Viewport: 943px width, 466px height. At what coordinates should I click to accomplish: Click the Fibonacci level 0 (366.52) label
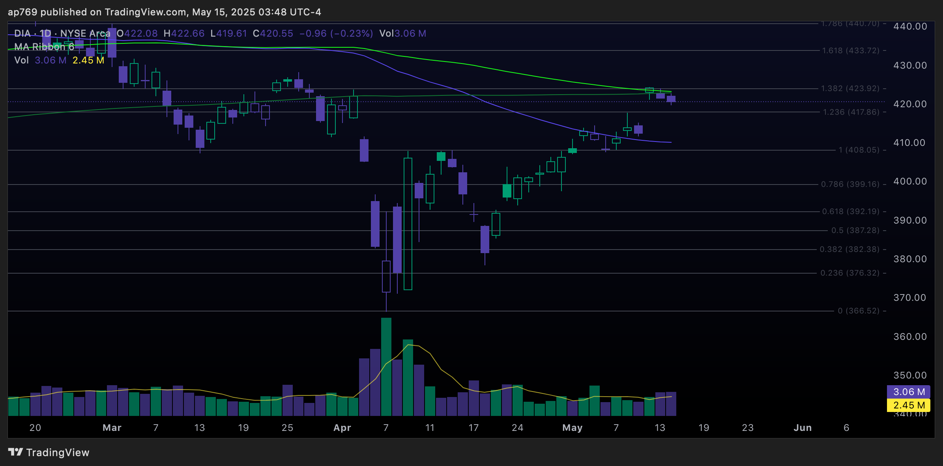[x=859, y=311]
